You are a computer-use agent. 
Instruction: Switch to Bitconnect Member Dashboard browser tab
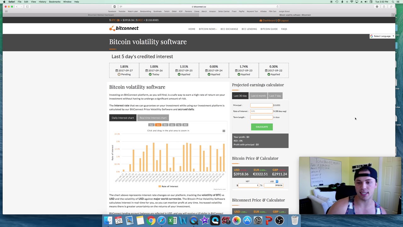pos(101,15)
